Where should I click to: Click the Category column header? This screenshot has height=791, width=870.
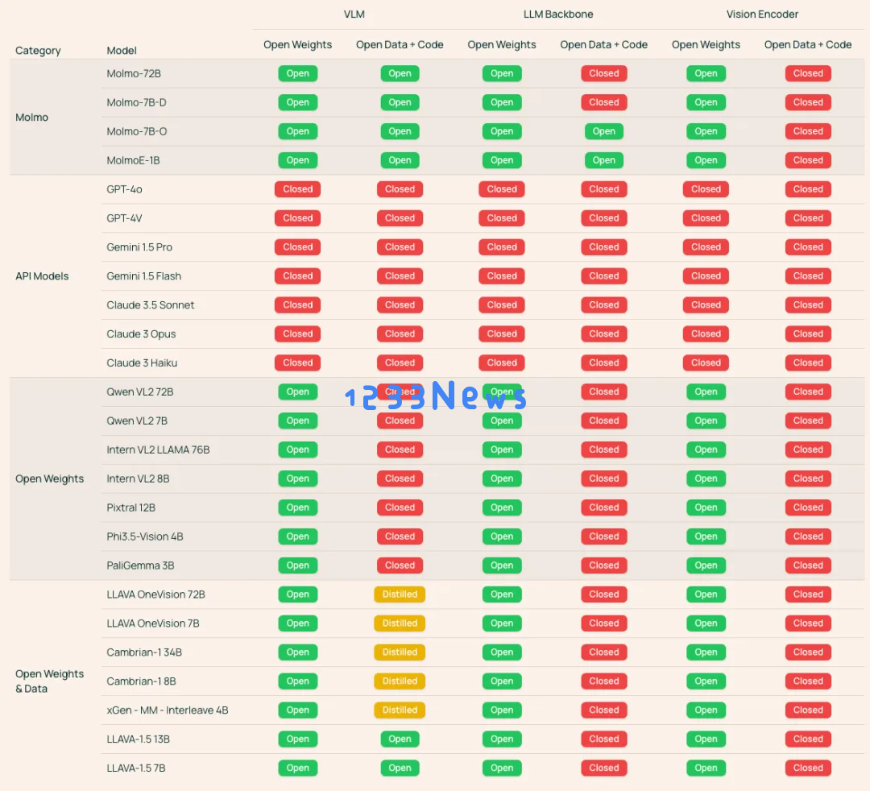pos(38,51)
